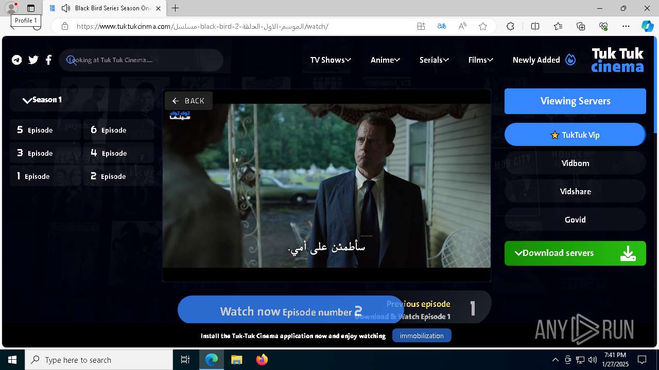Click the translate page icon

442,26
